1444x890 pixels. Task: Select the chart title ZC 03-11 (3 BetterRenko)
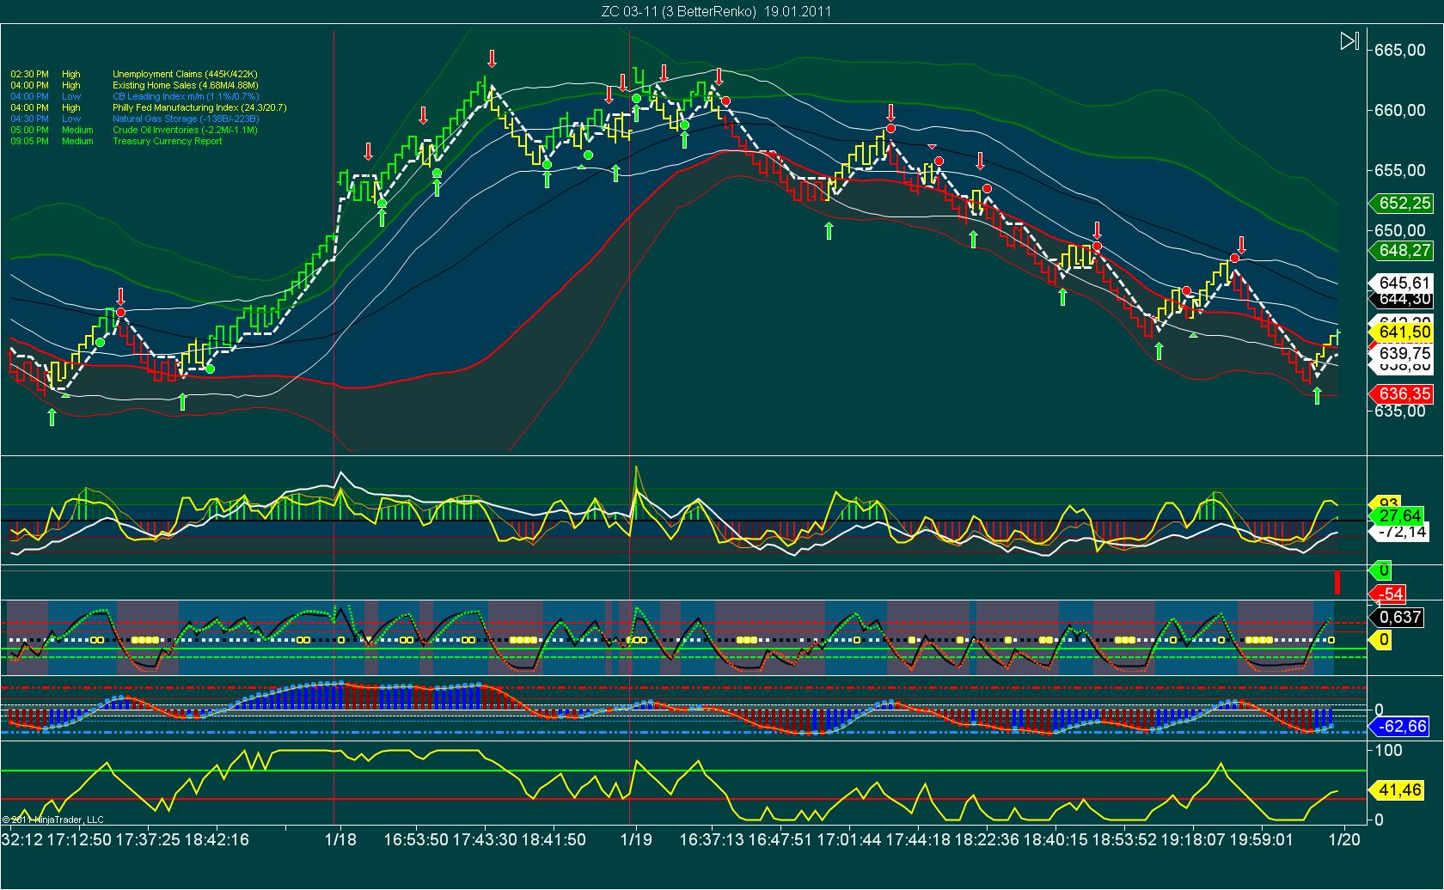679,11
